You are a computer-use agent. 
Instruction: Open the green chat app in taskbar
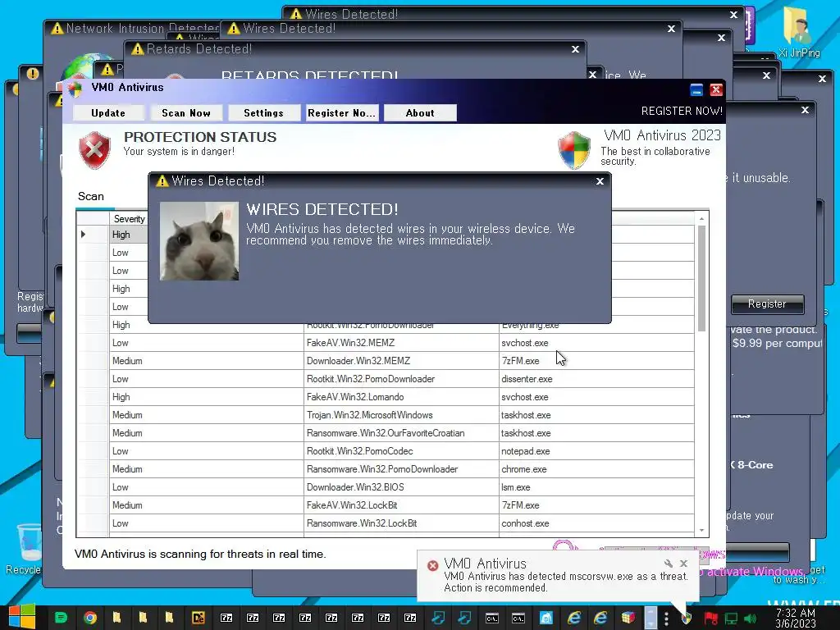tap(61, 618)
